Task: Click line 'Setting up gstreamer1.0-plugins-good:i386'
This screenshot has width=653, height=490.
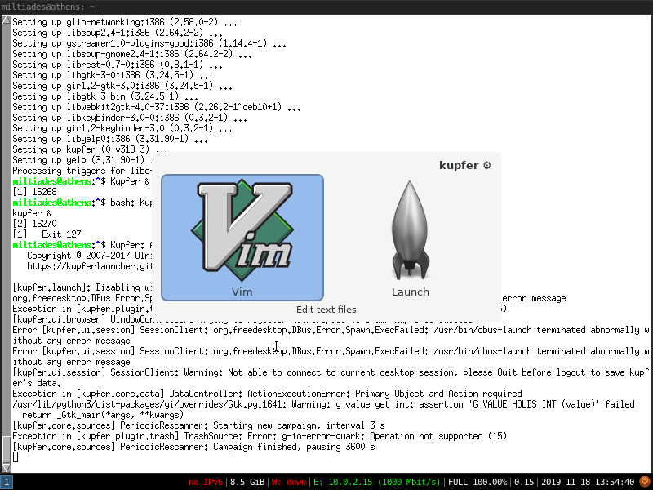Action: pyautogui.click(x=149, y=43)
